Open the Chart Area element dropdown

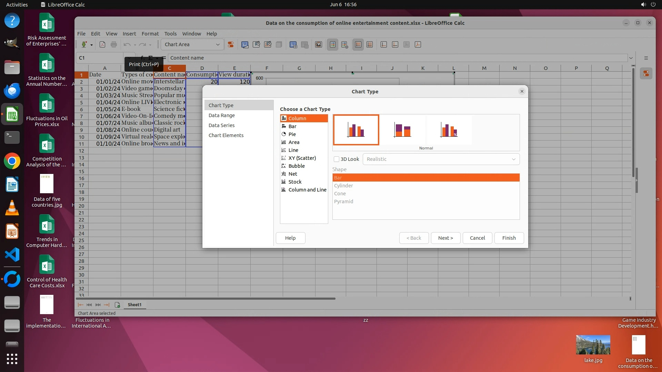218,44
